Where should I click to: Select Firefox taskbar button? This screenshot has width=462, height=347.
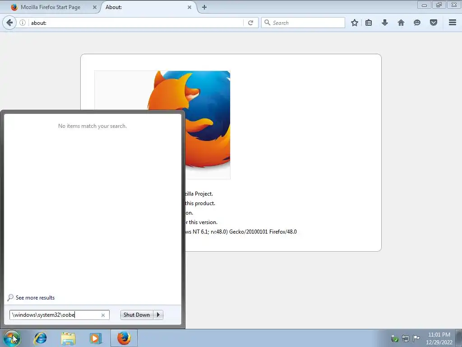[124, 338]
